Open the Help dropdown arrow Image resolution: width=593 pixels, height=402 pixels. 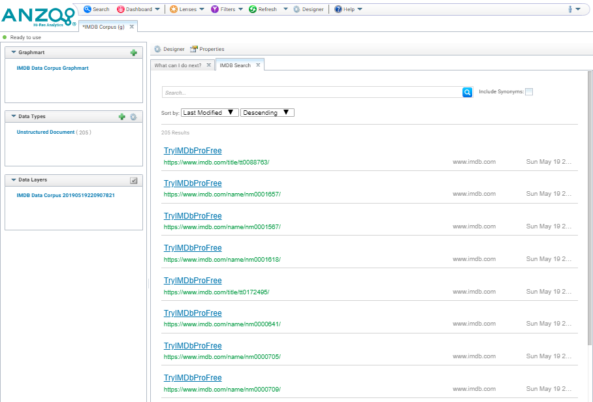click(x=360, y=9)
